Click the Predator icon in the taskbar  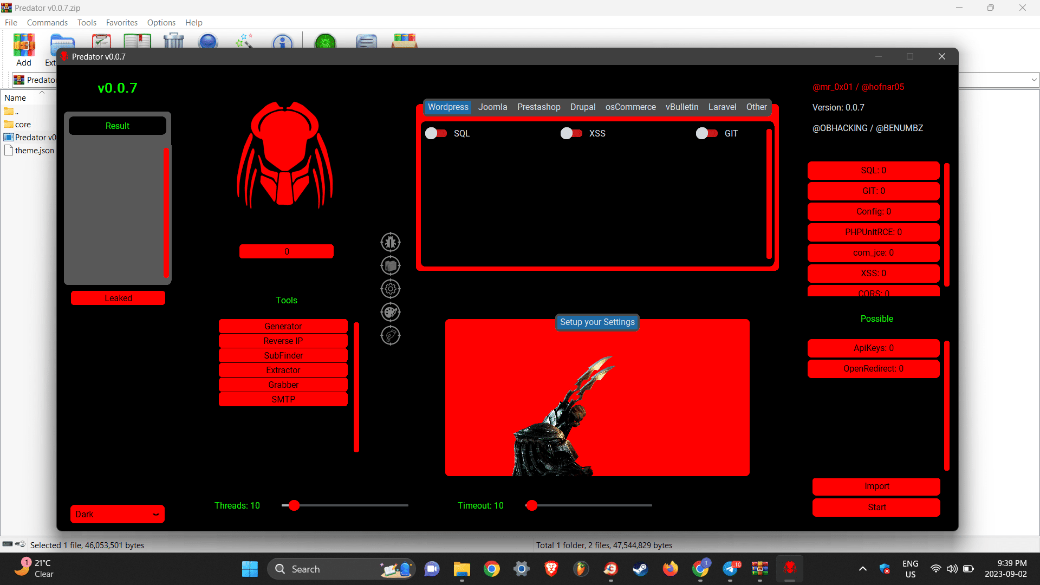790,569
